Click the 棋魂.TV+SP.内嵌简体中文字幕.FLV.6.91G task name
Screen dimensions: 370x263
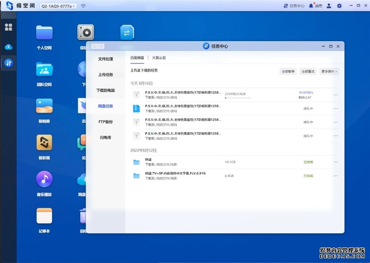coord(175,173)
